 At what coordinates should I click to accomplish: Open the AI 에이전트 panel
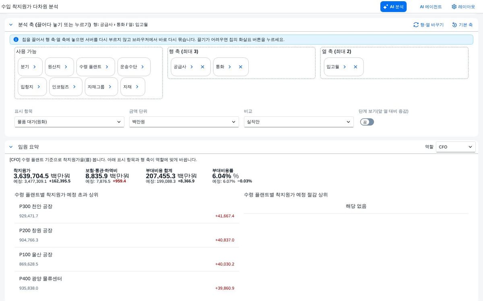[x=431, y=7]
